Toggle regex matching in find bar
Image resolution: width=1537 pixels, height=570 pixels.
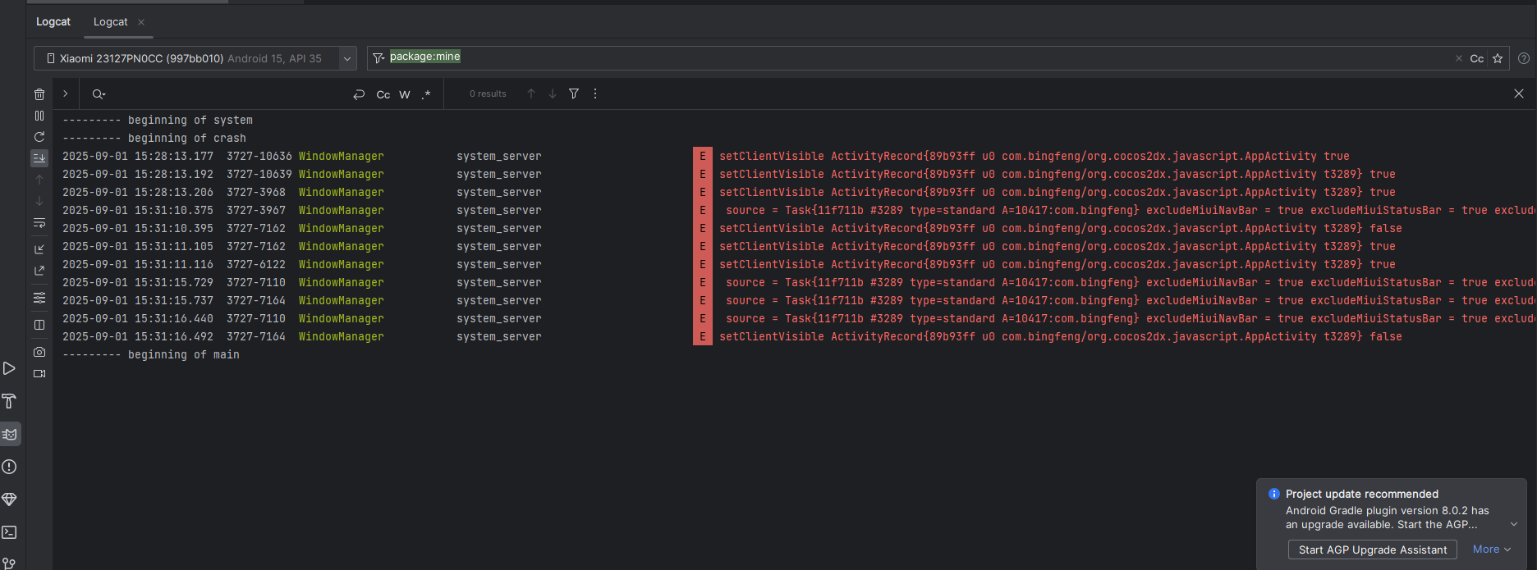(426, 94)
